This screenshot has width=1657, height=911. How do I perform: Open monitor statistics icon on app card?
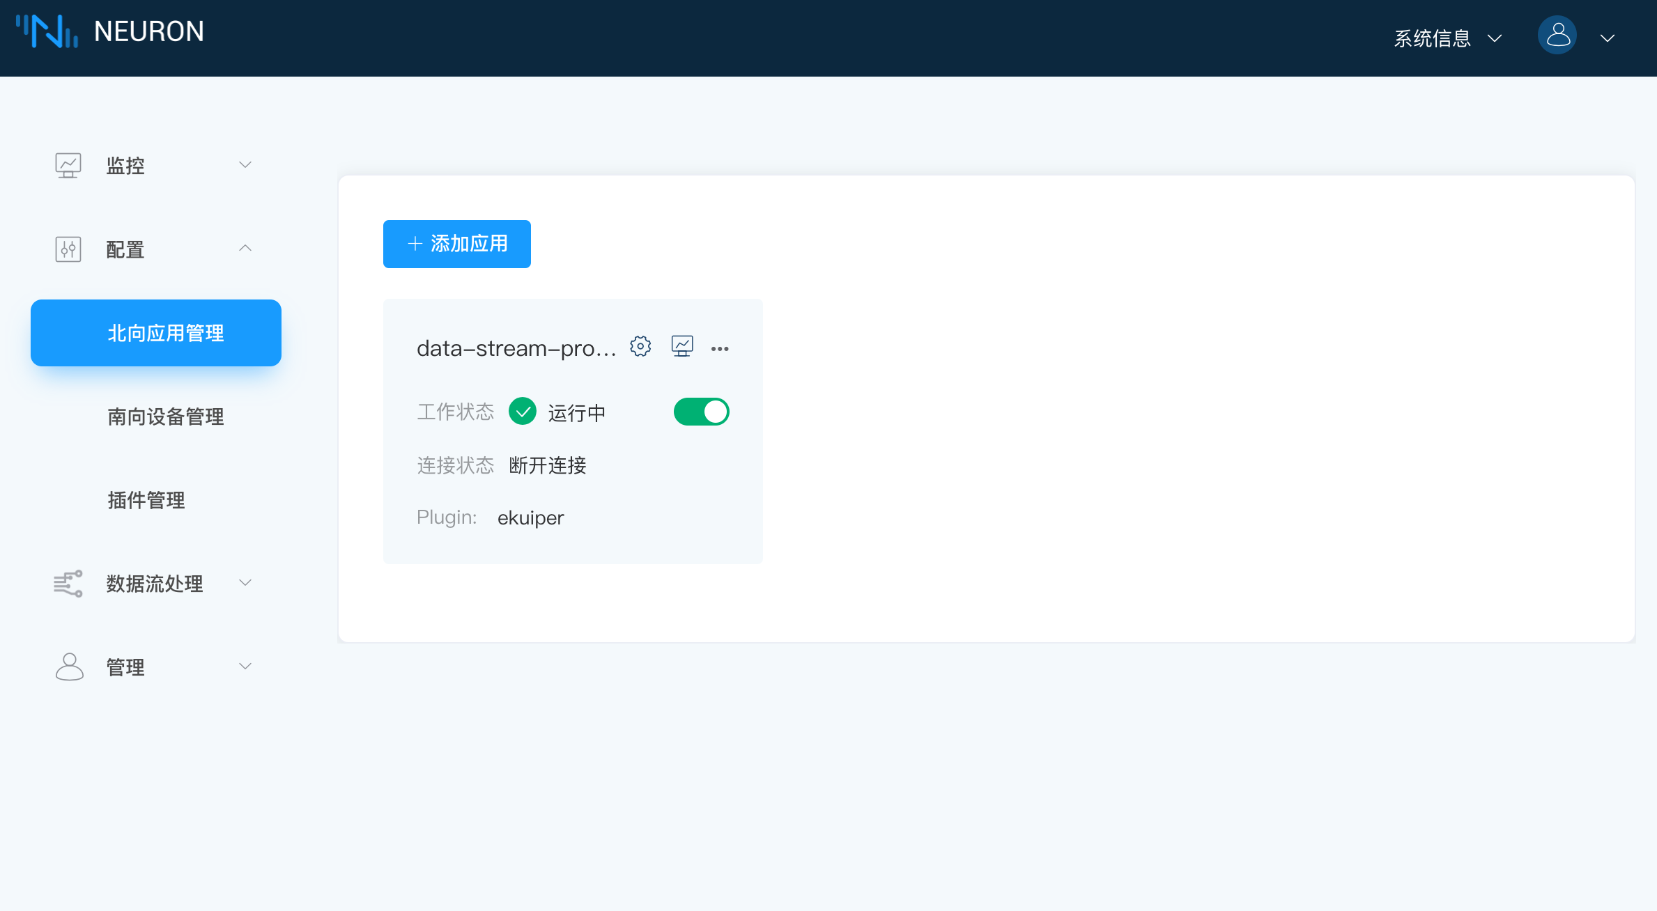[x=682, y=347]
